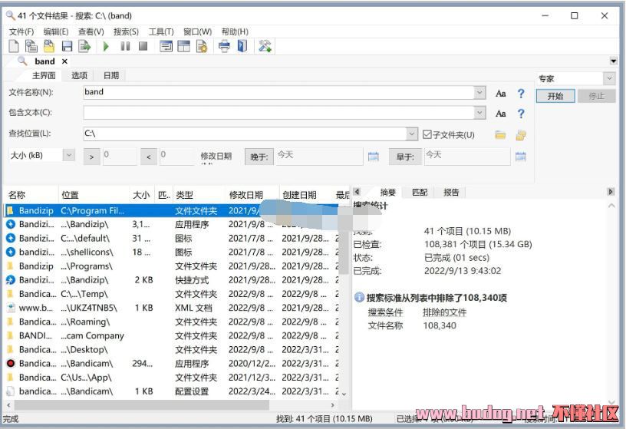This screenshot has height=429, width=626.
Task: Open the 搜索(S) menu
Action: (x=126, y=31)
